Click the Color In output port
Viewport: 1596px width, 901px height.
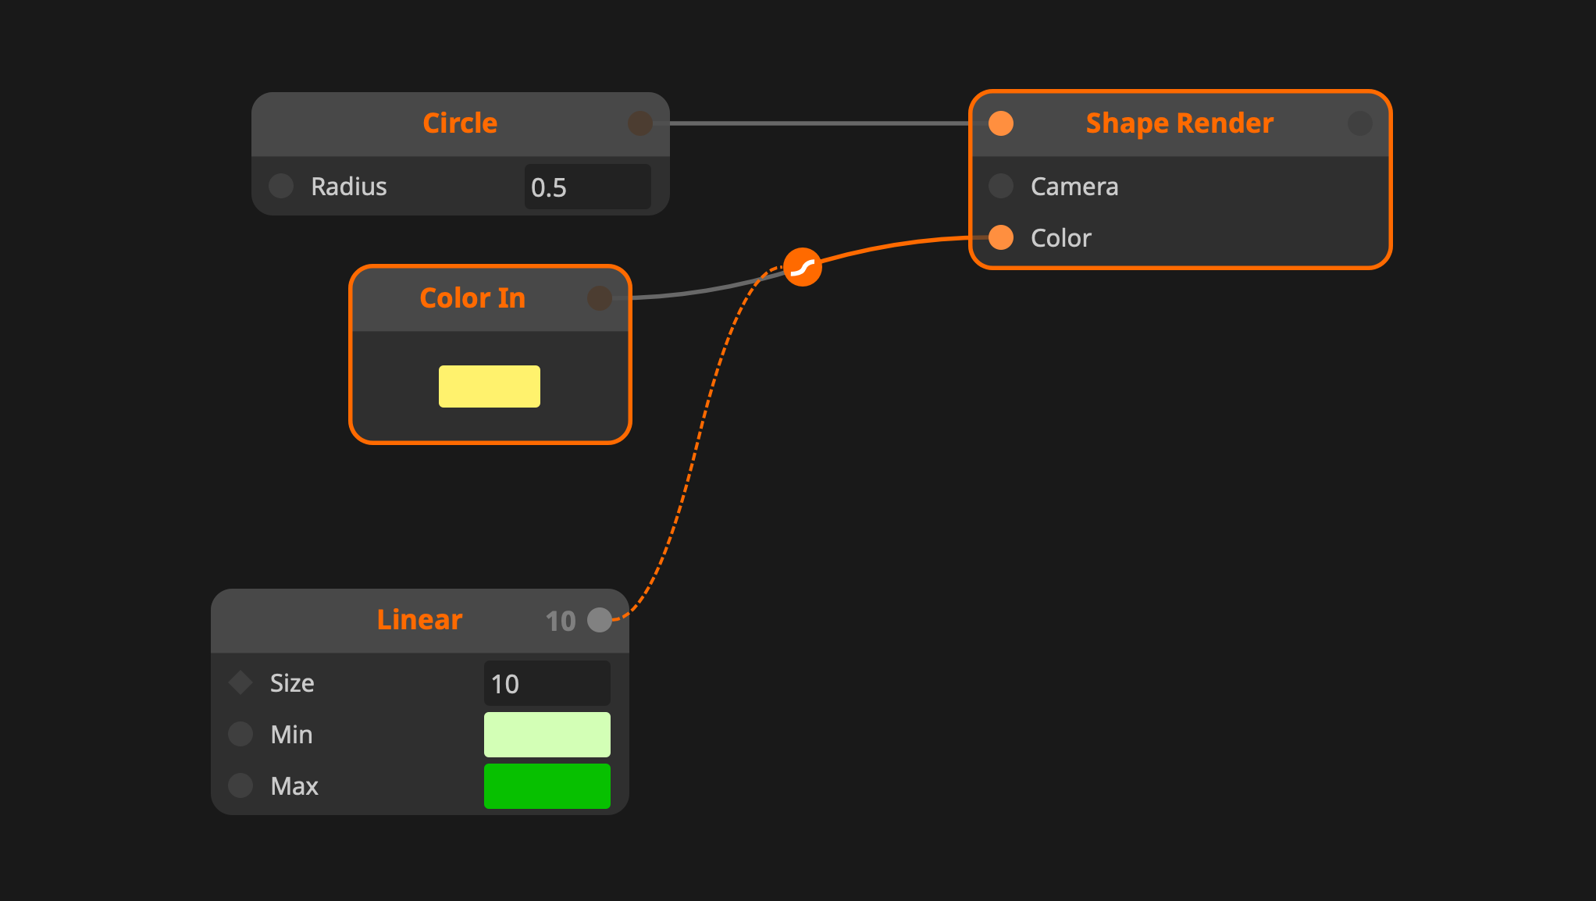pos(600,297)
